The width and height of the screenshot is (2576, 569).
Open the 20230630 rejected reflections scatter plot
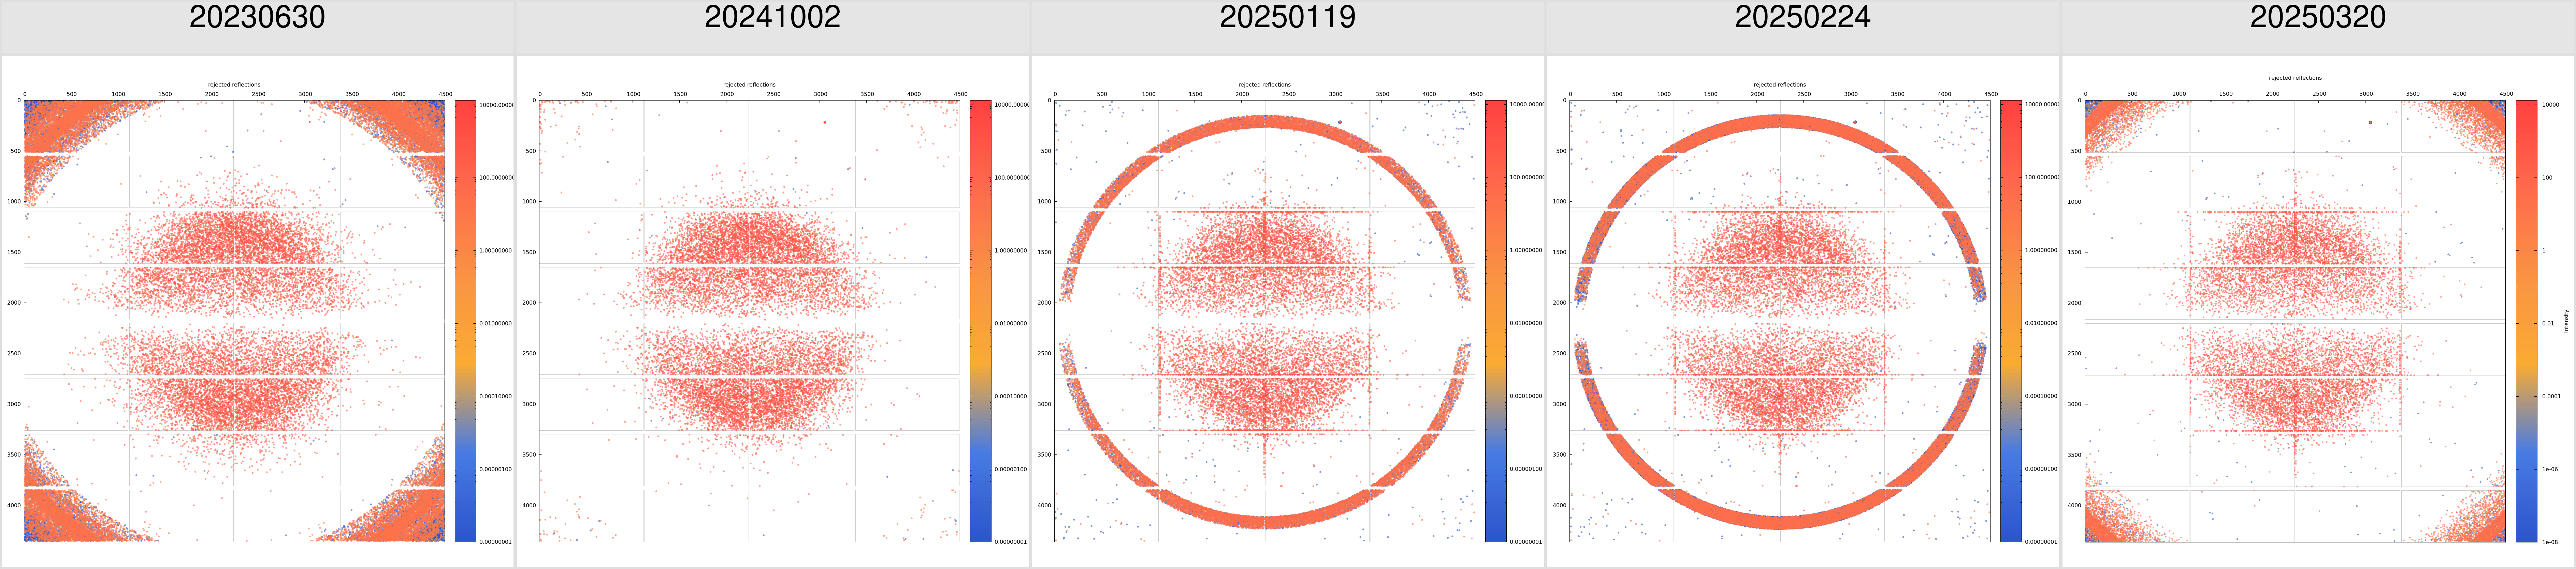pyautogui.click(x=234, y=320)
